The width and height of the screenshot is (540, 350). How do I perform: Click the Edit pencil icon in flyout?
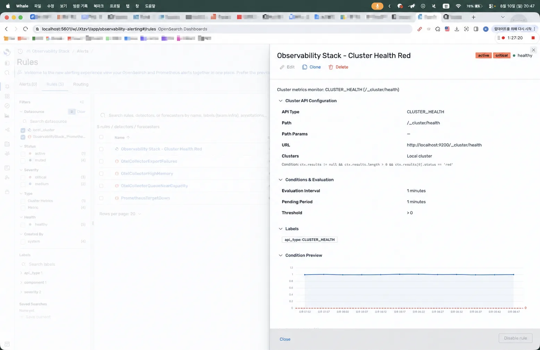(282, 67)
